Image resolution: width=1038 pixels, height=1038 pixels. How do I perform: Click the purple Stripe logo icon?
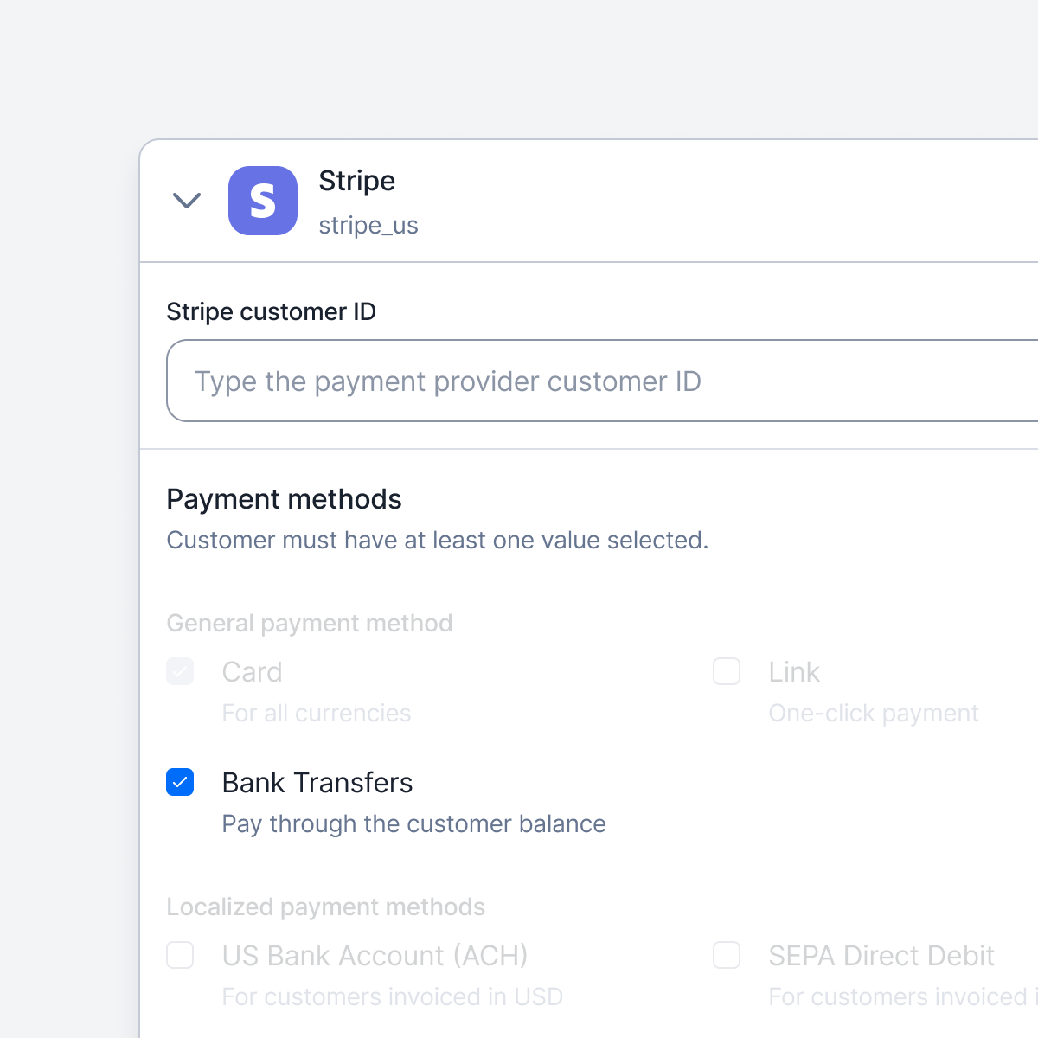[263, 201]
